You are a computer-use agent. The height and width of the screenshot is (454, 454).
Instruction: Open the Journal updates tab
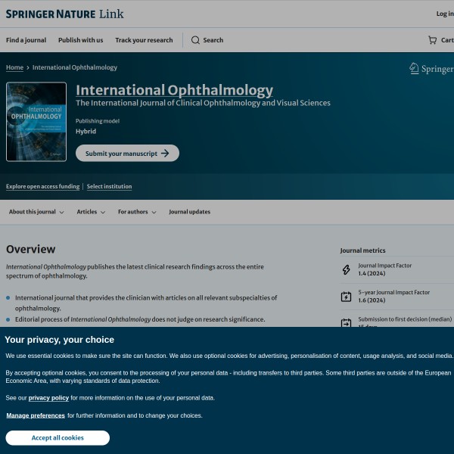189,212
